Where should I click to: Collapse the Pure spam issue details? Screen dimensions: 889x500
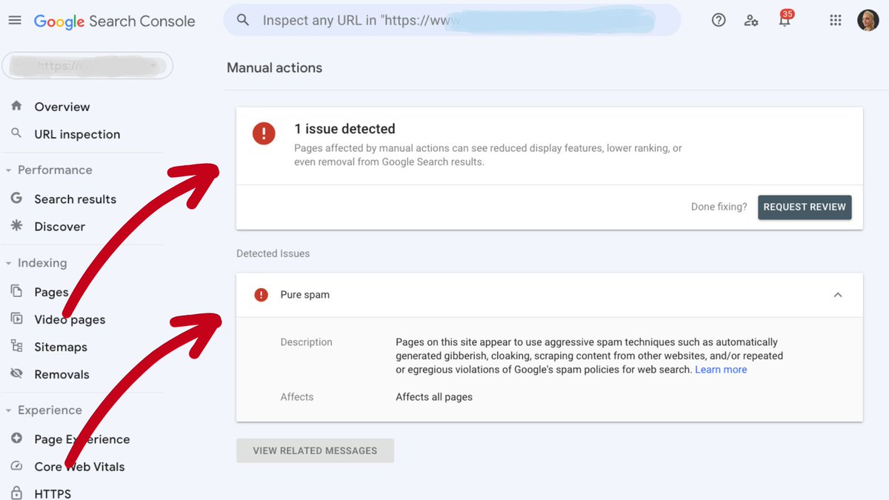(838, 294)
